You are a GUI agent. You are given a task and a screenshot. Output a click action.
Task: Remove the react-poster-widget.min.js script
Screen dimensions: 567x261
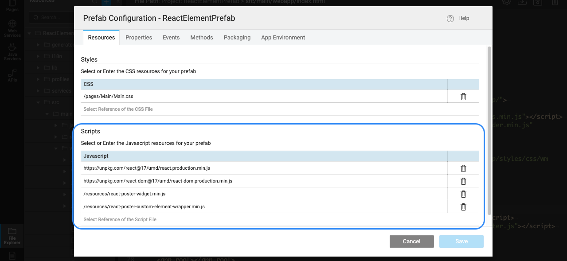coord(463,194)
